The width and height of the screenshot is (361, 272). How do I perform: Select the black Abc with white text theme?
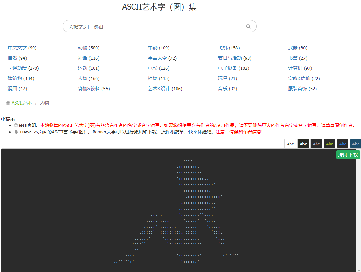click(303, 144)
